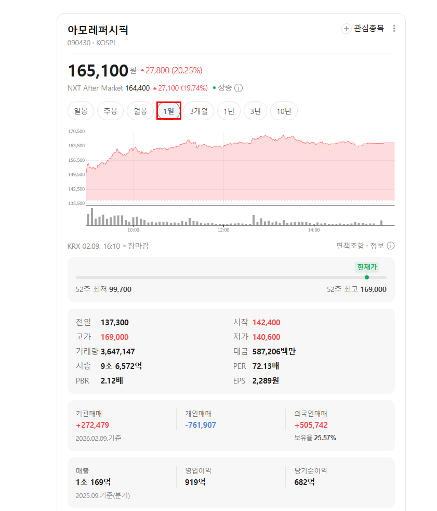
Task: Click the current price 165,100
Action: tap(98, 71)
